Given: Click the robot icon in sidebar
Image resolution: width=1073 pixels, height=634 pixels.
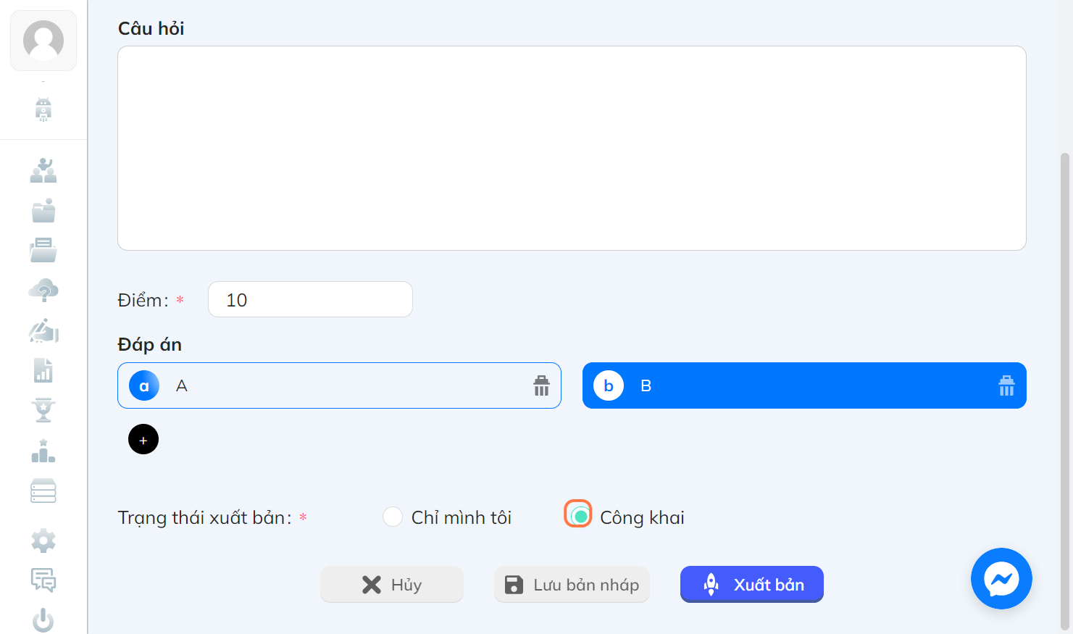Looking at the screenshot, I should point(43,109).
